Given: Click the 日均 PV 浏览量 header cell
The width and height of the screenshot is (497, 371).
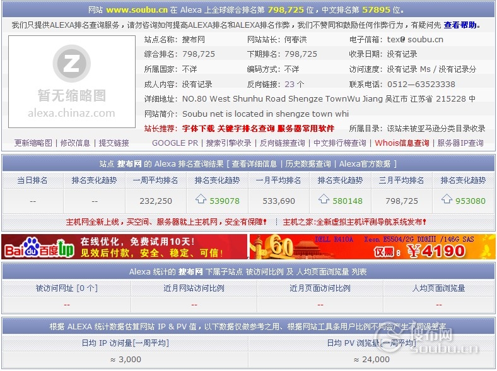Looking at the screenshot, I should [371, 343].
